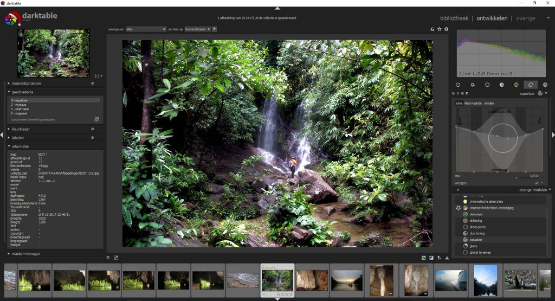Open the color group rainbow circle icon
555x301 pixels.
[516, 85]
